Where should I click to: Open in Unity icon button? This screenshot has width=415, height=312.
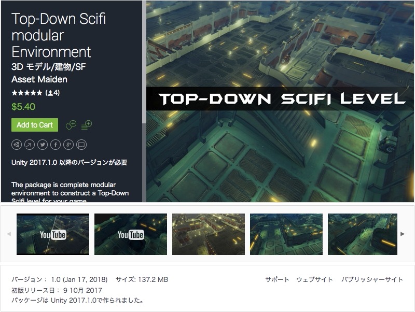tap(17, 145)
